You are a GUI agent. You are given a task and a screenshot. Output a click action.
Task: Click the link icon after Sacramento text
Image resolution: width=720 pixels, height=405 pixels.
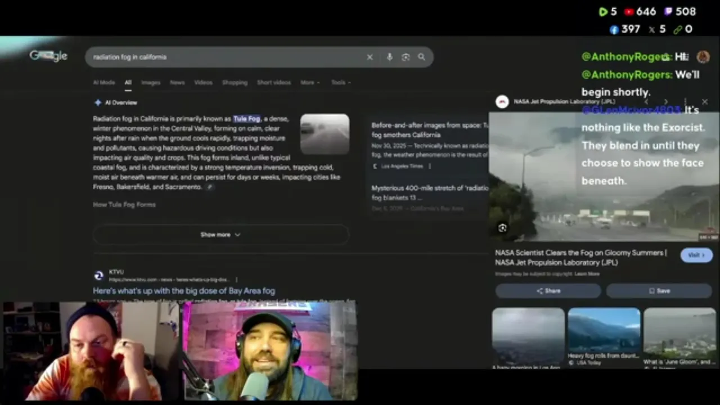pos(210,187)
